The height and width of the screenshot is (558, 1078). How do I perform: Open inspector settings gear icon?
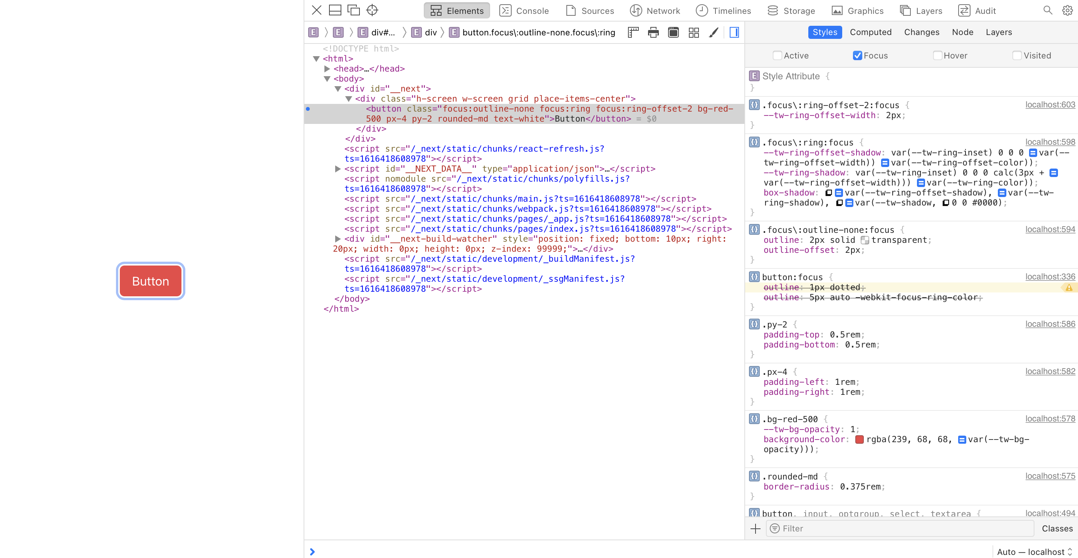pos(1068,10)
